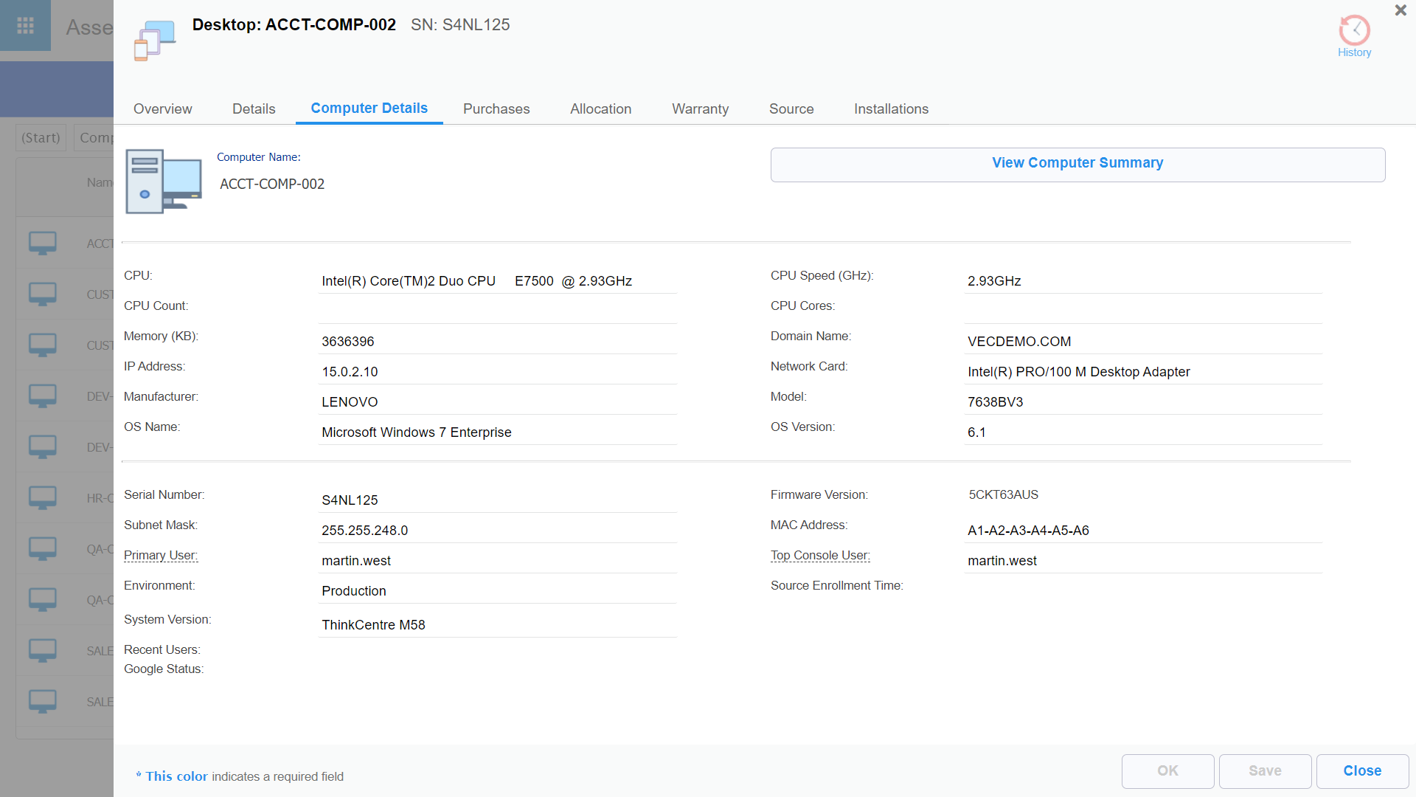Screen dimensions: 1416x797
Task: Select the monitor icon on the ACCT row
Action: click(42, 242)
